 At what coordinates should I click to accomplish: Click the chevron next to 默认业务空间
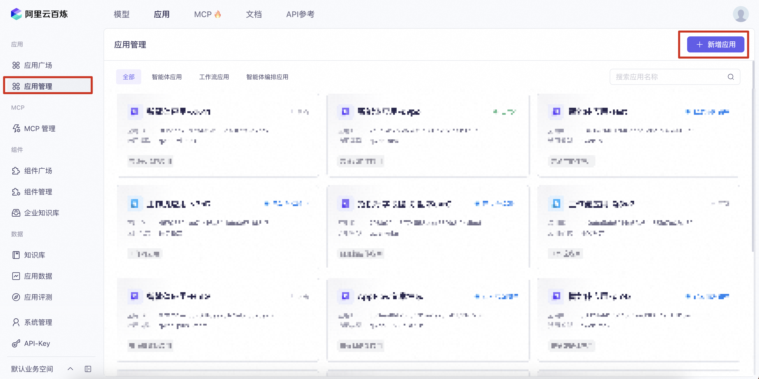(x=70, y=369)
